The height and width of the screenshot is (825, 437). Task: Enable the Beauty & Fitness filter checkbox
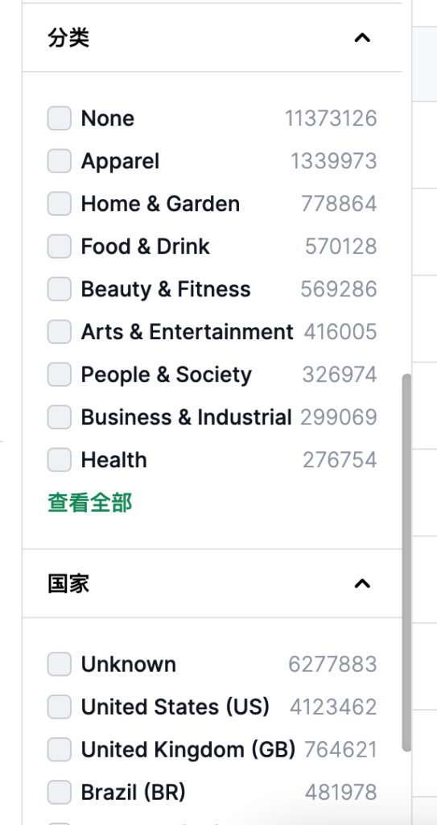60,289
